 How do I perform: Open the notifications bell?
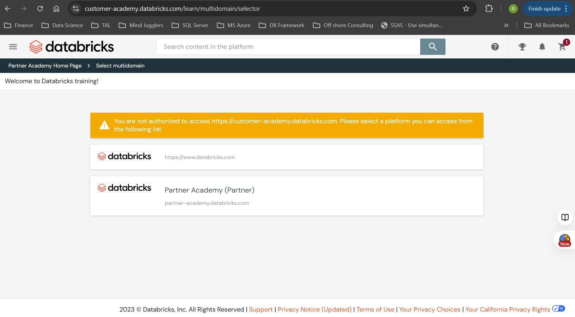click(542, 47)
